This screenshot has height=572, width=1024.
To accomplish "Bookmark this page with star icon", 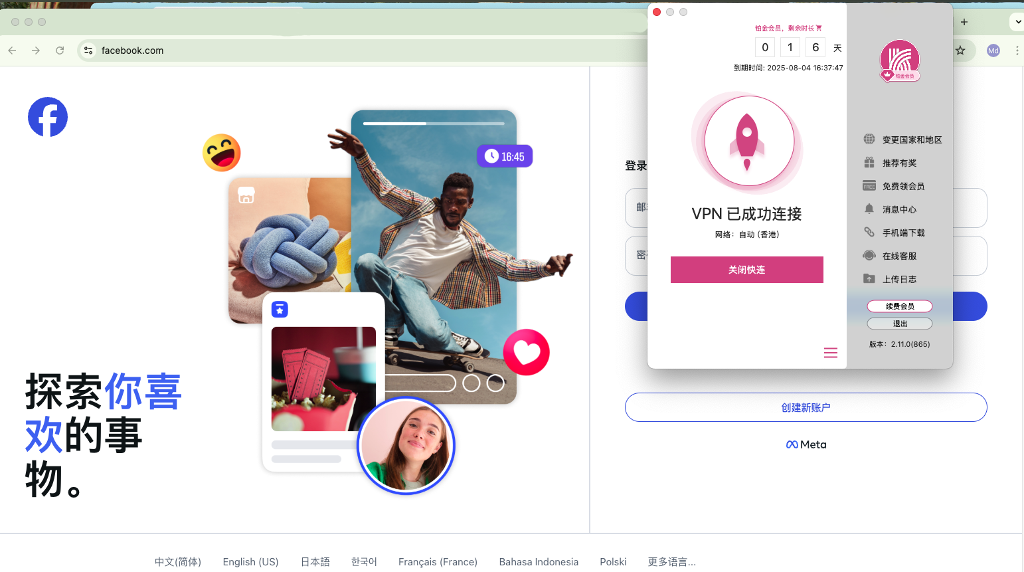I will (960, 50).
